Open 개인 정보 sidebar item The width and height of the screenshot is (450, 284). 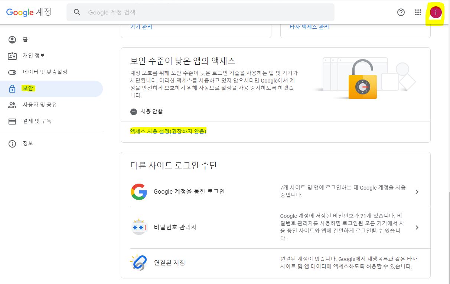coord(33,56)
